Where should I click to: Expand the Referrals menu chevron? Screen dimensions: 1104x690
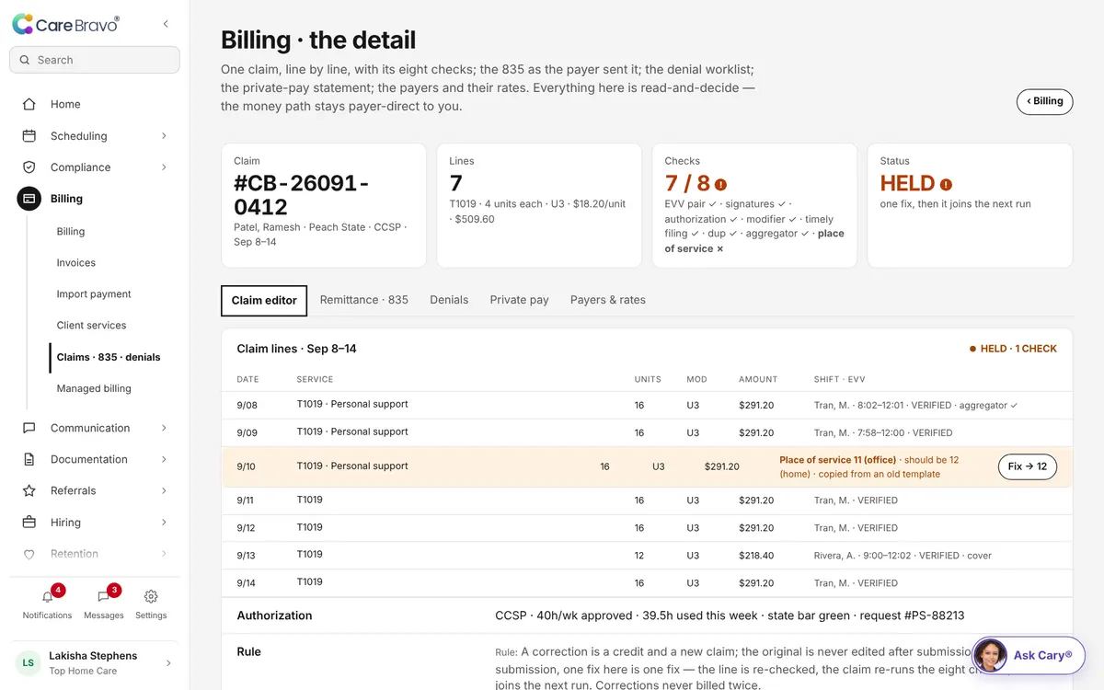(164, 490)
